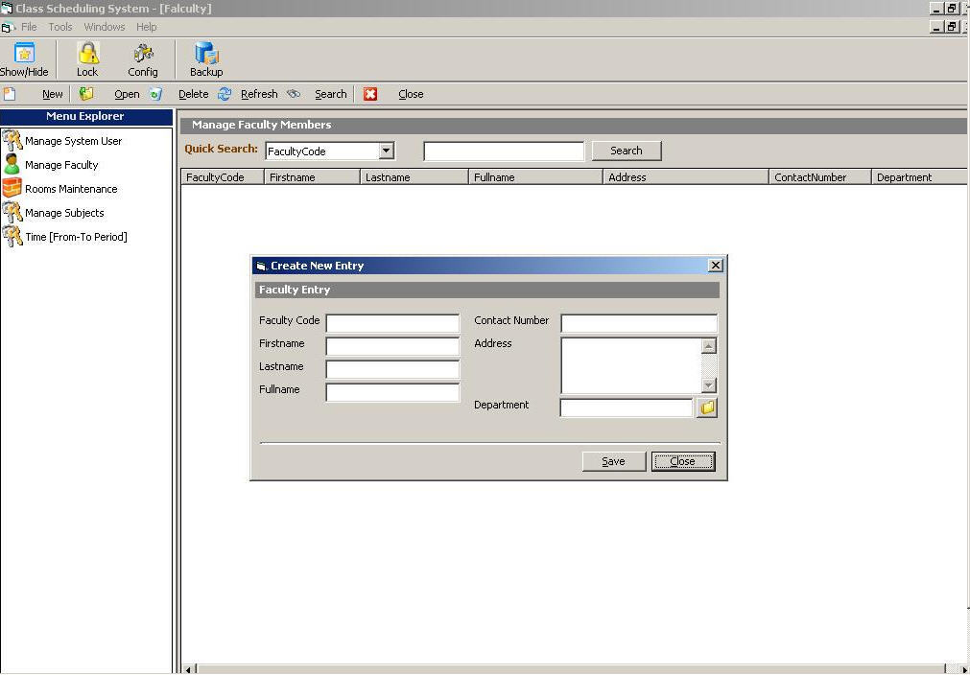Viewport: 970px width, 675px height.
Task: Focus the Quick Search text box
Action: click(x=504, y=151)
